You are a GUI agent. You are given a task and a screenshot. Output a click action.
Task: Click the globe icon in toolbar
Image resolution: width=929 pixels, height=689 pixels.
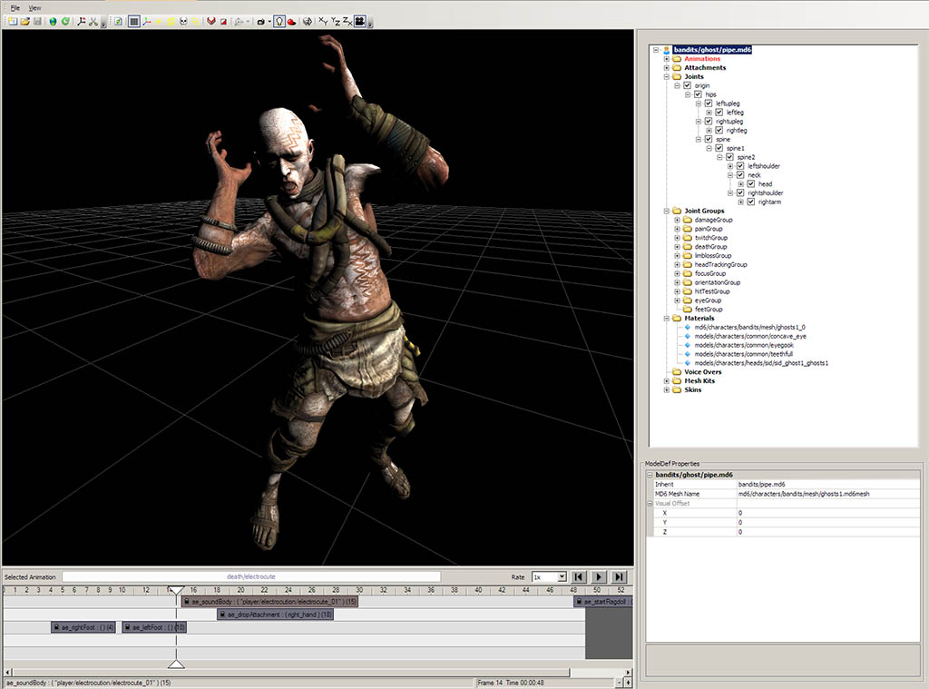pos(53,22)
